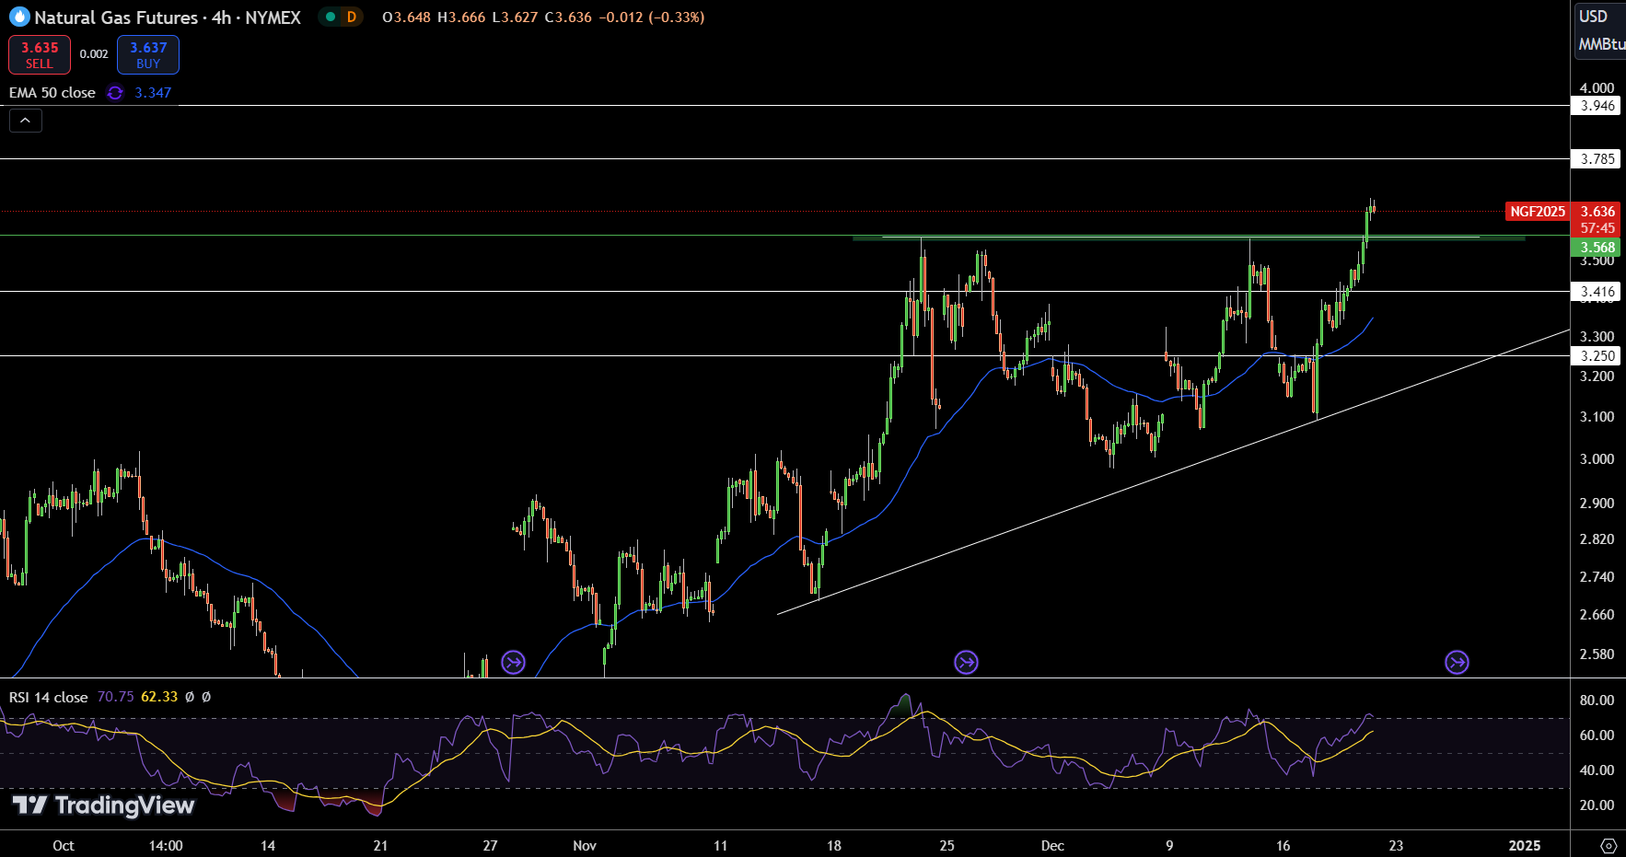This screenshot has height=857, width=1626.
Task: Click the contract roll icon near Oct 27
Action: tap(513, 662)
